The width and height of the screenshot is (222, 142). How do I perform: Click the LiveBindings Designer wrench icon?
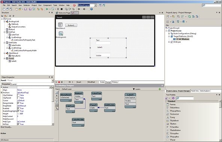point(57,109)
